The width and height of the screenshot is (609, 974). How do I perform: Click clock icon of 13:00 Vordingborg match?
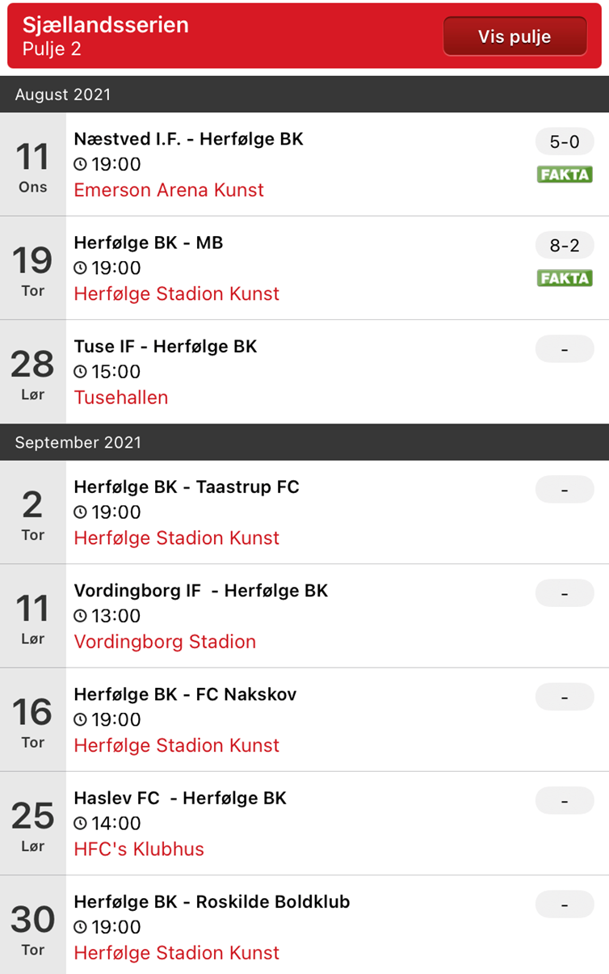80,616
